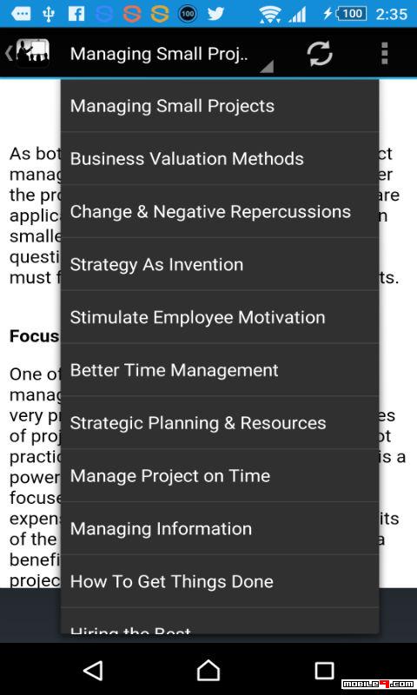Select Change & Negative Repercussions
This screenshot has height=695, width=417.
220,211
